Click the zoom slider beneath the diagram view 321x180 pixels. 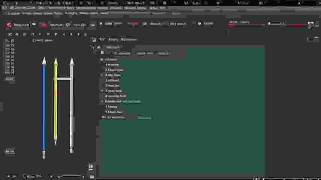click(x=71, y=176)
